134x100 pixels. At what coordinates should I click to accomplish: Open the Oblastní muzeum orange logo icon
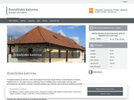click(91, 11)
